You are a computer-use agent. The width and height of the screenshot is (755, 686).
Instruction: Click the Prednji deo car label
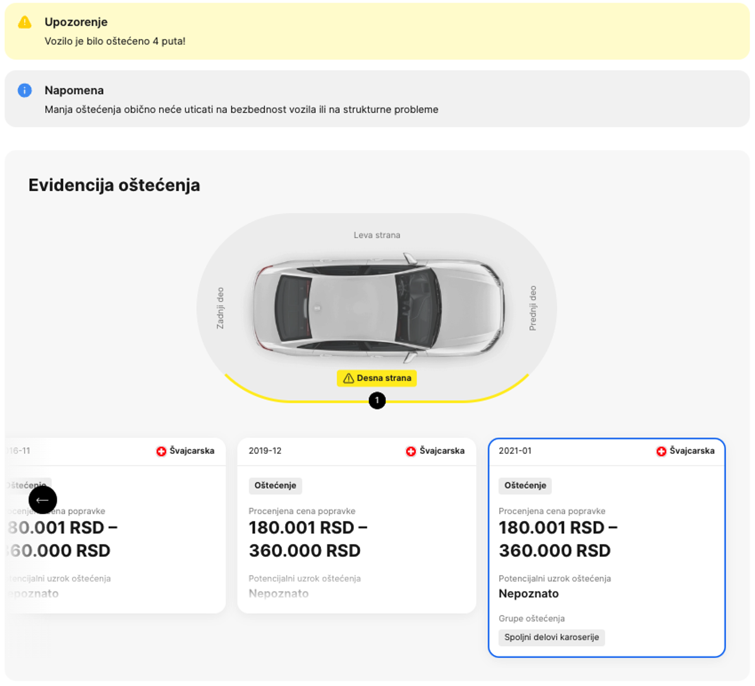click(532, 308)
